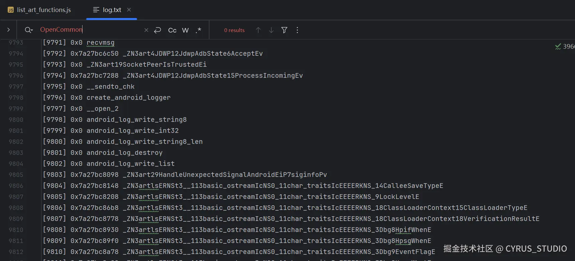Click the 14CalleeSaveTypeE line

tap(243, 186)
